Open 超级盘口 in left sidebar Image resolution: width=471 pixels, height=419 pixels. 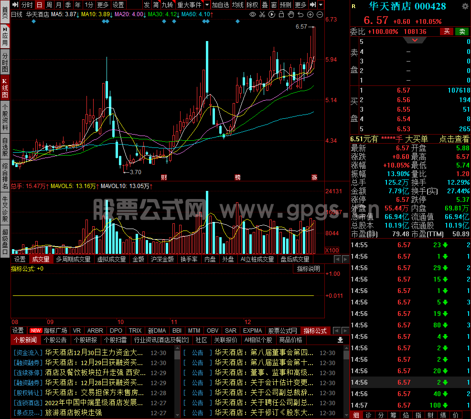[5, 242]
